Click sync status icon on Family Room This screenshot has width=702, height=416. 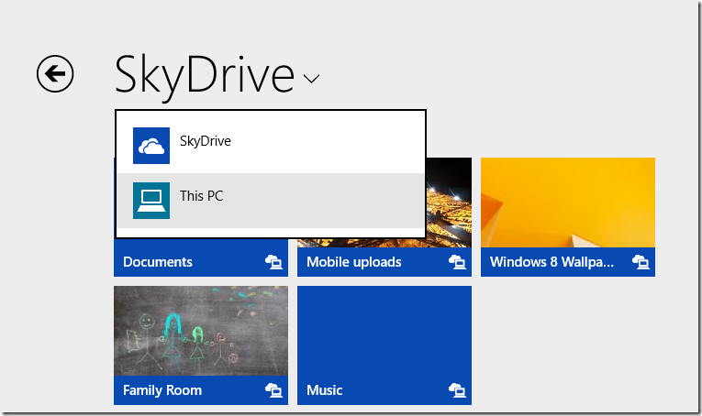click(273, 390)
